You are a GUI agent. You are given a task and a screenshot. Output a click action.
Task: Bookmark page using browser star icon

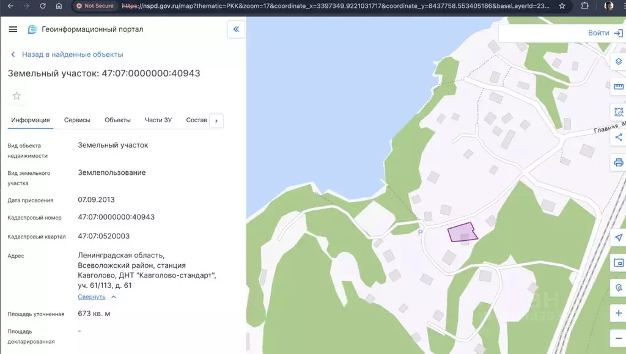(562, 6)
